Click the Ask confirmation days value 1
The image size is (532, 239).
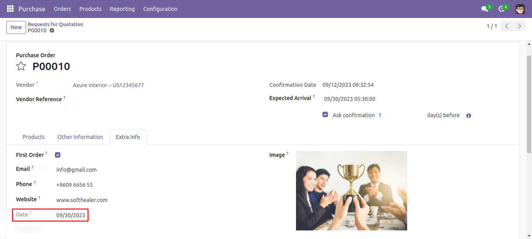(x=380, y=115)
